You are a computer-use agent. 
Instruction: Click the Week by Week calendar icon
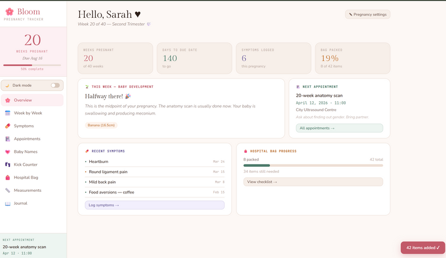point(8,113)
